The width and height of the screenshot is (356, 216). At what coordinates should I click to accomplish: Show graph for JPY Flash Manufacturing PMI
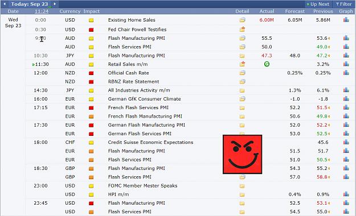(x=346, y=55)
